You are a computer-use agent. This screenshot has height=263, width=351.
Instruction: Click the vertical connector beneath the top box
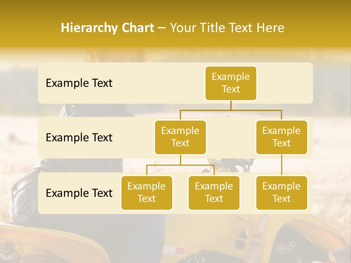pos(231,105)
